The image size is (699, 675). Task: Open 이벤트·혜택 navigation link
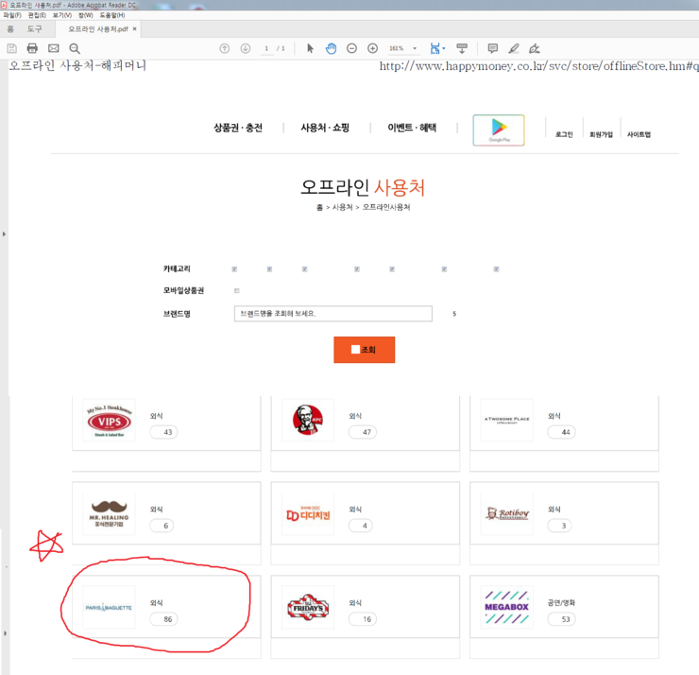[412, 128]
